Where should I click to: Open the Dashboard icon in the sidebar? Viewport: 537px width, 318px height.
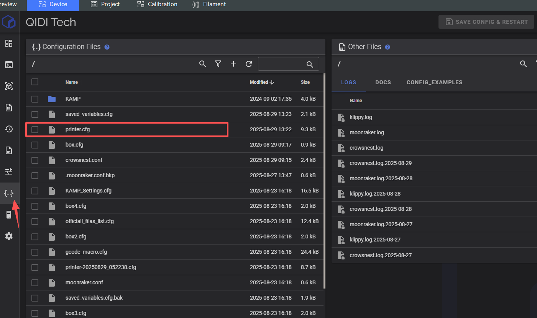9,43
